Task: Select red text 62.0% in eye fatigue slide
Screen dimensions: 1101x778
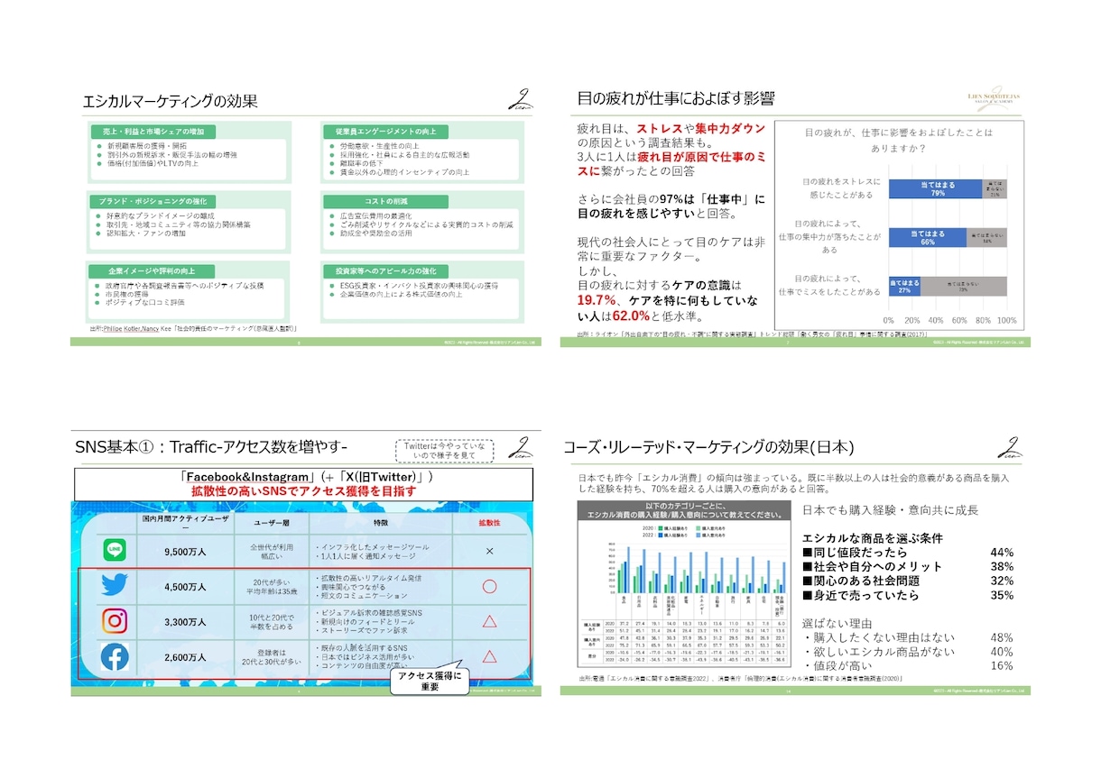Action: click(632, 316)
